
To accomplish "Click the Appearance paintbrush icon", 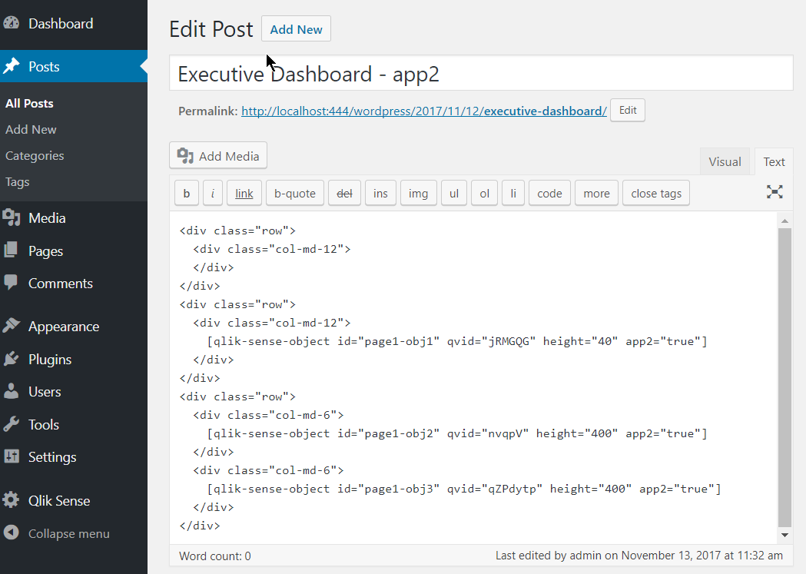I will click(x=12, y=326).
